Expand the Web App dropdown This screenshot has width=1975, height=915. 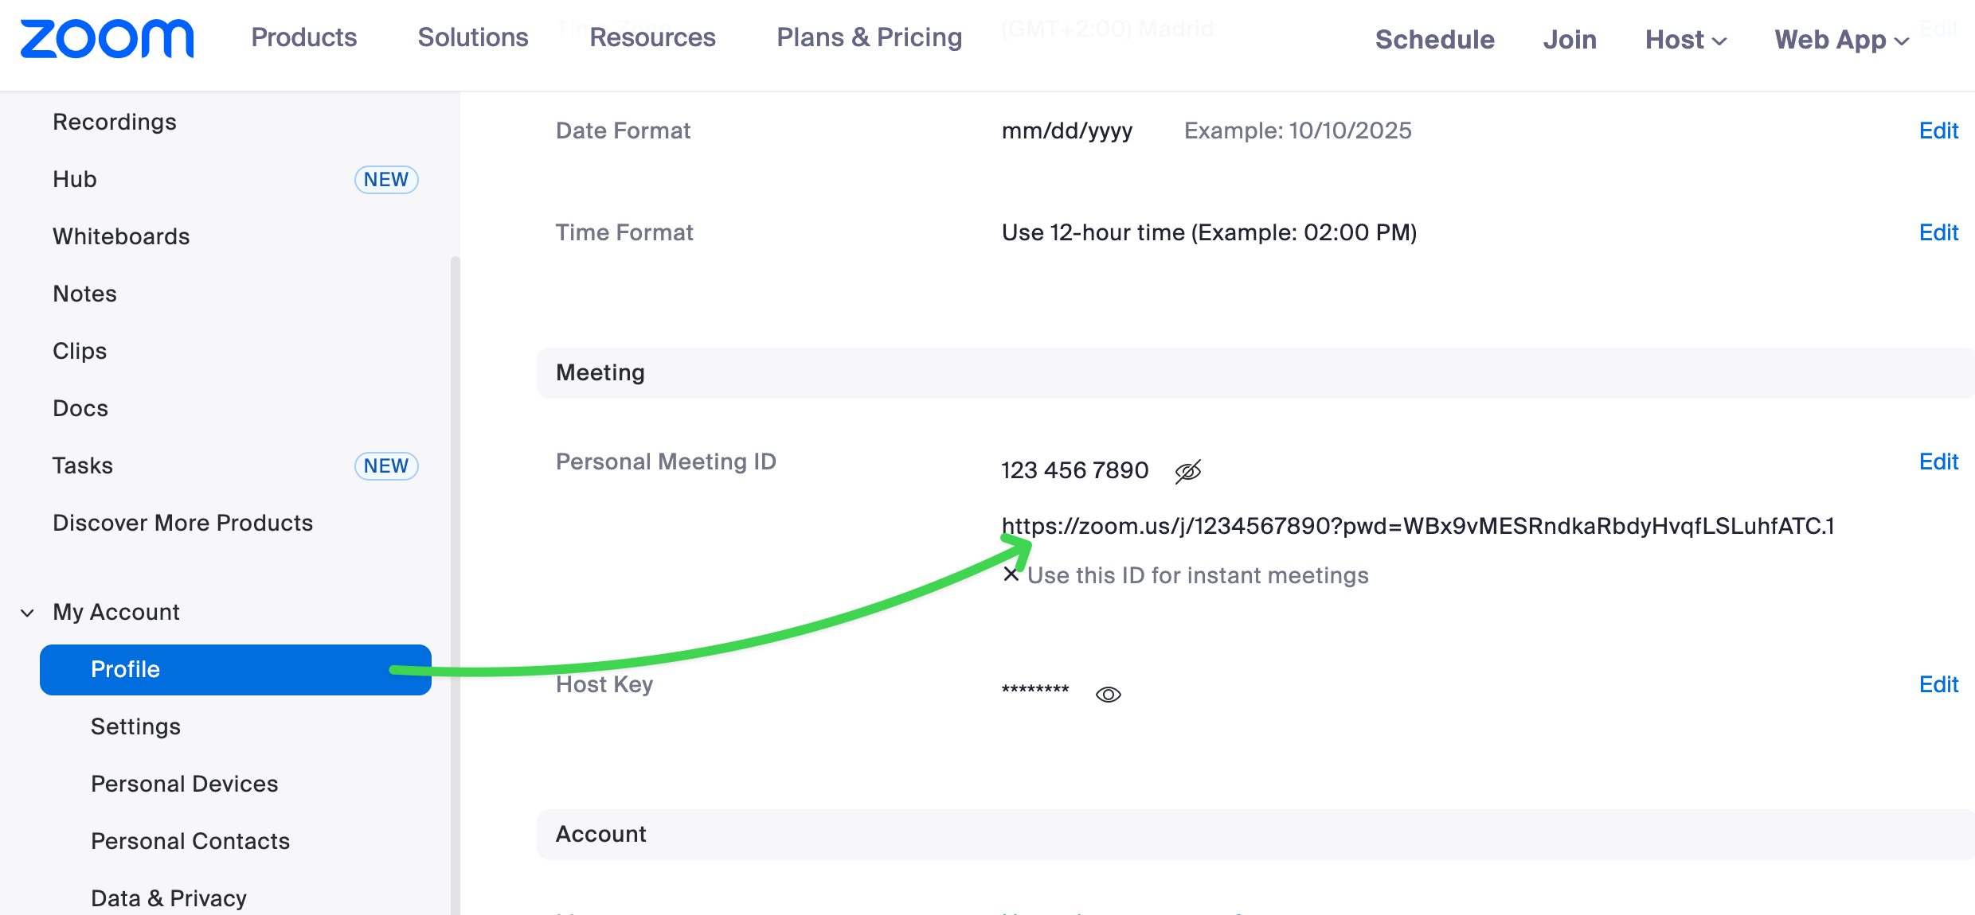[1841, 40]
